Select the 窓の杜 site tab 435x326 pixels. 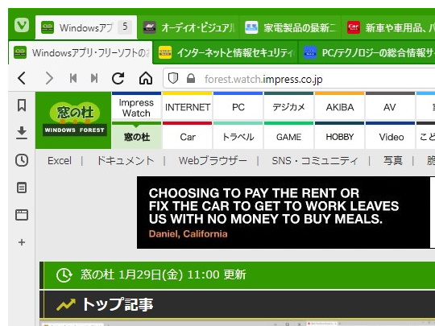(136, 136)
